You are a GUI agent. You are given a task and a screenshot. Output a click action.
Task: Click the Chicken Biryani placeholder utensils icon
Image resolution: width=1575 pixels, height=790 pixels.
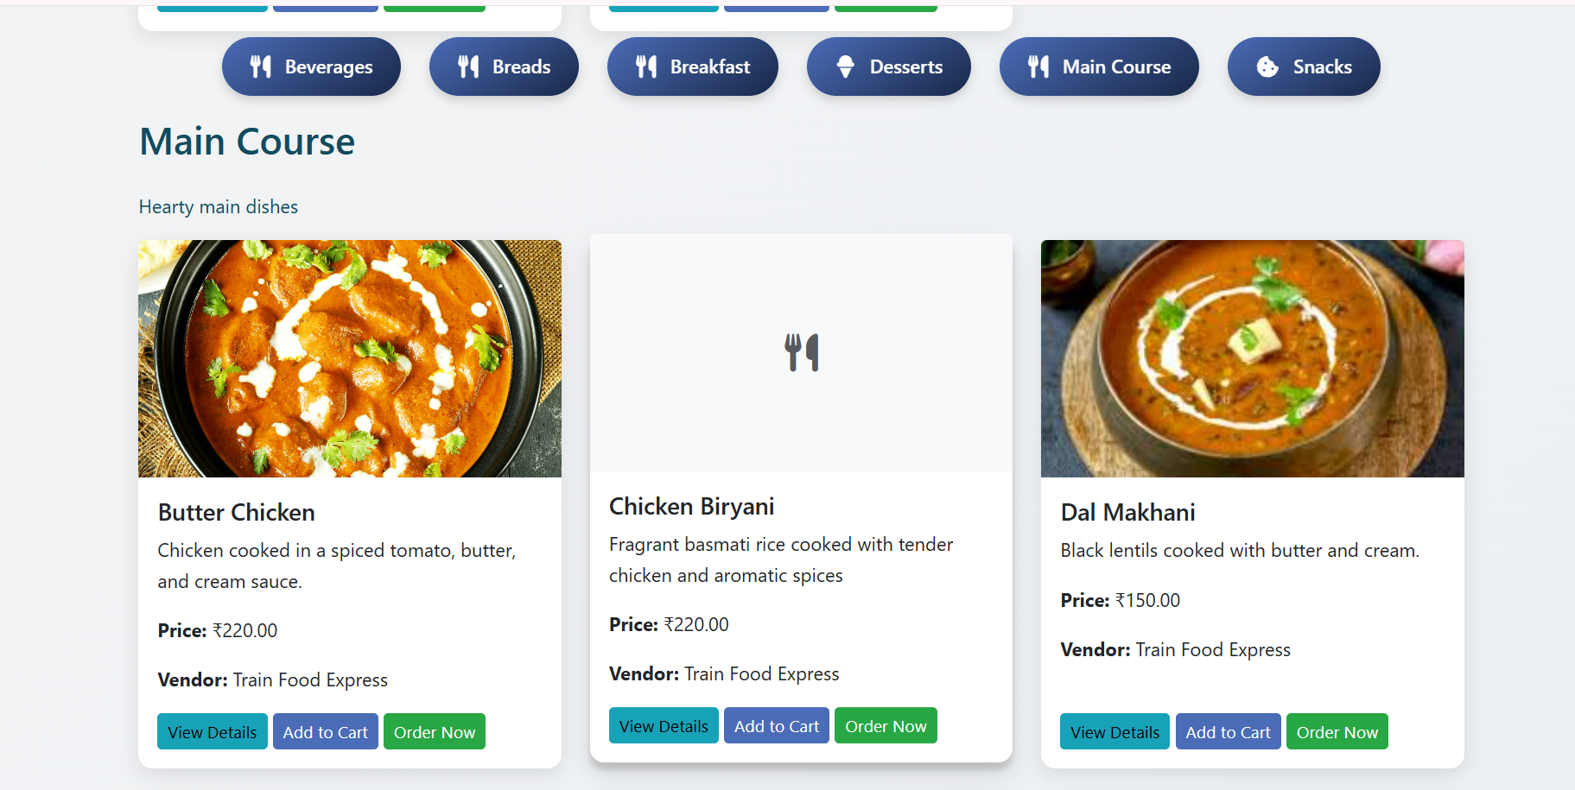coord(802,352)
